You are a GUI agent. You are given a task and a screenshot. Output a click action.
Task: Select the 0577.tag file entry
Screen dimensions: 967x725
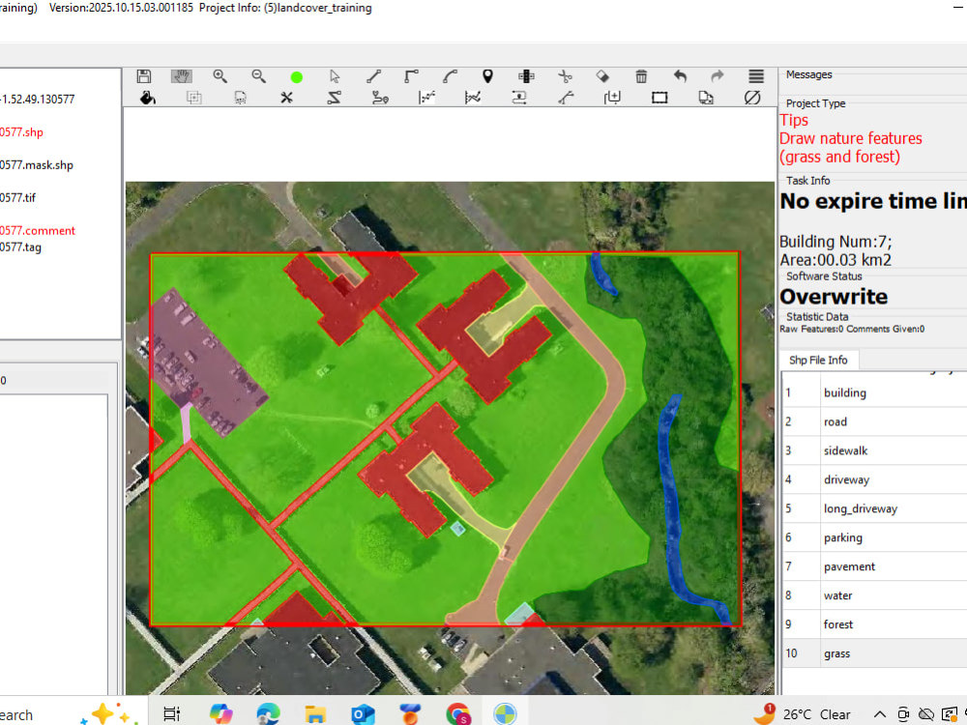20,247
